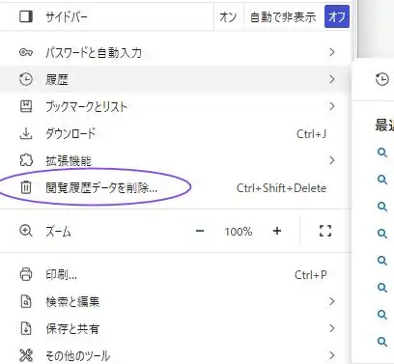Click the document search icon beside 検索と編集

tap(26, 301)
